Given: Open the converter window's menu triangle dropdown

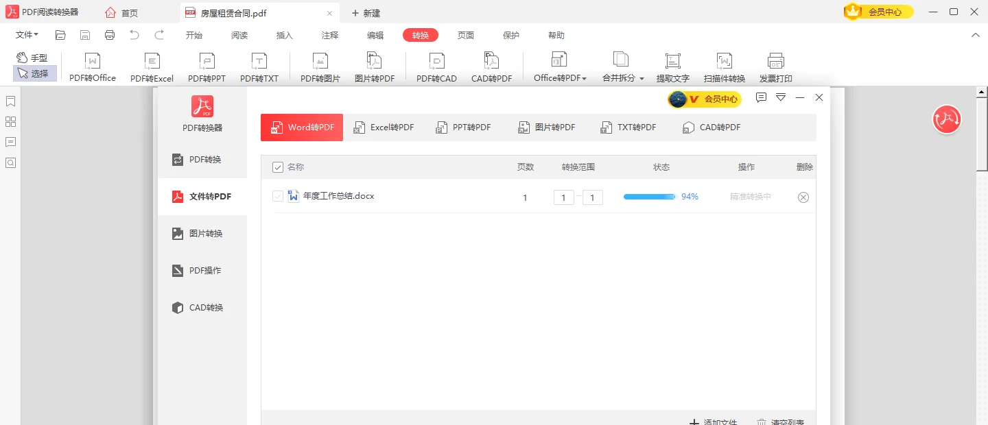Looking at the screenshot, I should (781, 98).
